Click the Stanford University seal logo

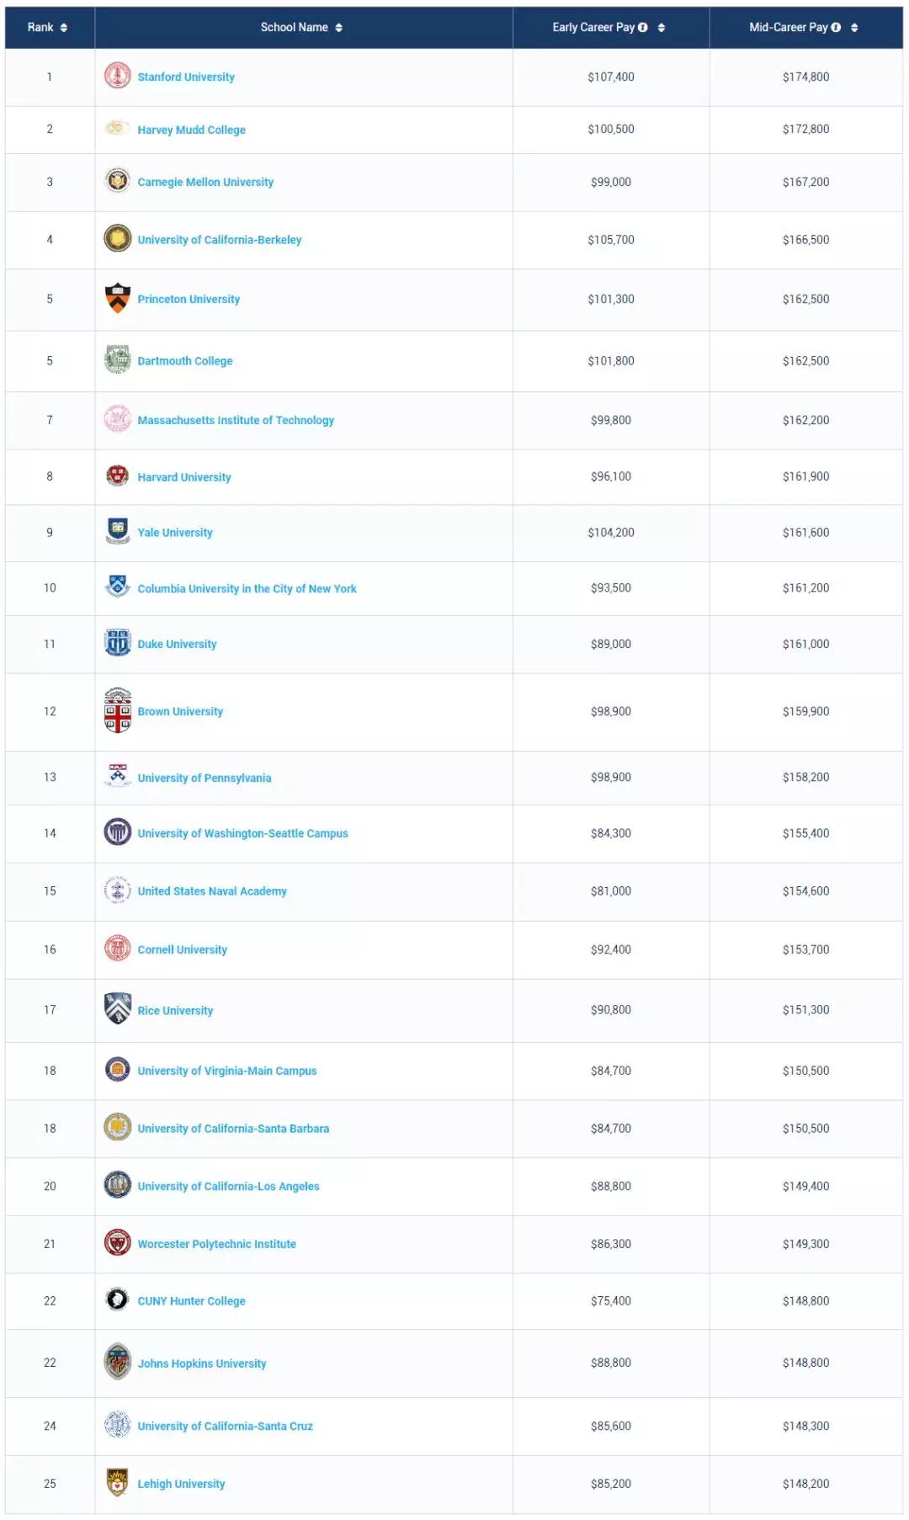(117, 76)
